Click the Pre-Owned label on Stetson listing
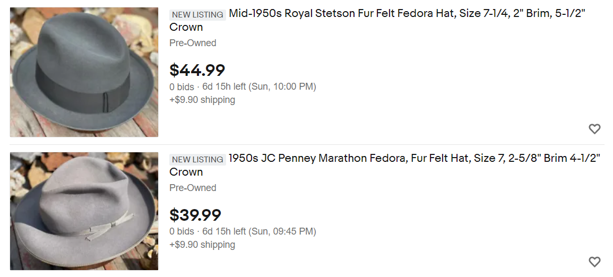This screenshot has height=277, width=613. [x=193, y=43]
